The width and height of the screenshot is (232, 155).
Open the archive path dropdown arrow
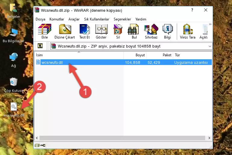coord(210,46)
